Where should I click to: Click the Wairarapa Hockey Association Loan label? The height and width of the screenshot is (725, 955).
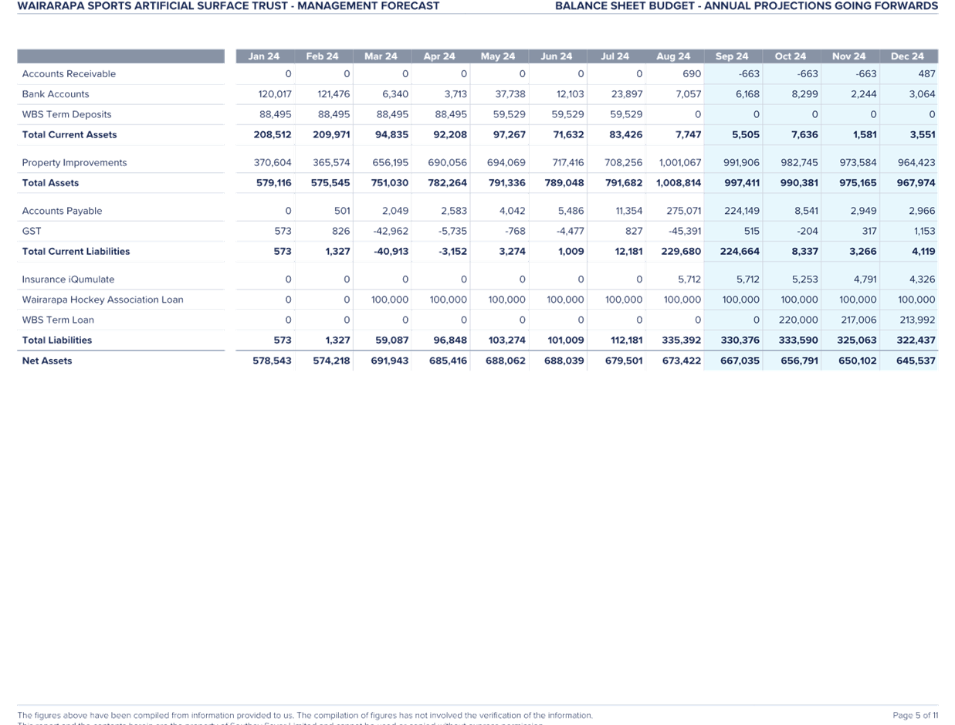pyautogui.click(x=102, y=299)
